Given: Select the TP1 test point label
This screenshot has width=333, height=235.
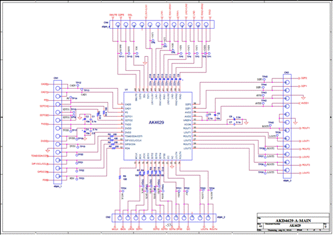Looking at the screenshot, I should click(209, 57).
